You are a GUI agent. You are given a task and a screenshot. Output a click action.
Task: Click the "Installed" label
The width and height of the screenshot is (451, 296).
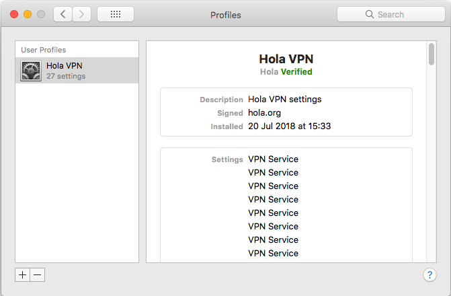(x=227, y=126)
